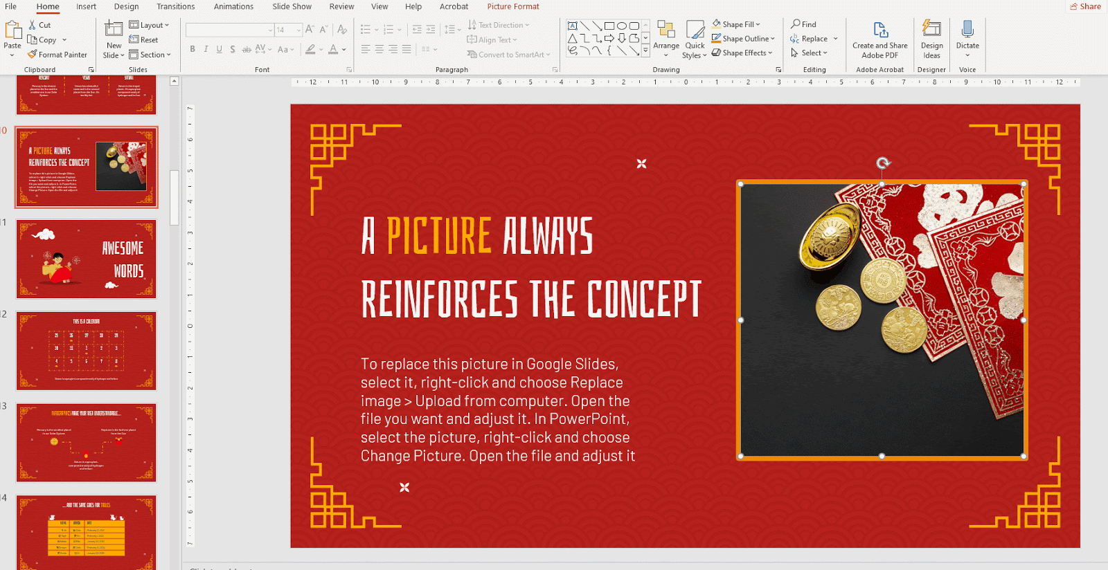
Task: Select the oval shape in the shapes gallery
Action: (x=621, y=26)
